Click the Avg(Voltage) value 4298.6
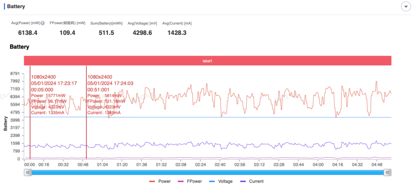 tap(142, 33)
